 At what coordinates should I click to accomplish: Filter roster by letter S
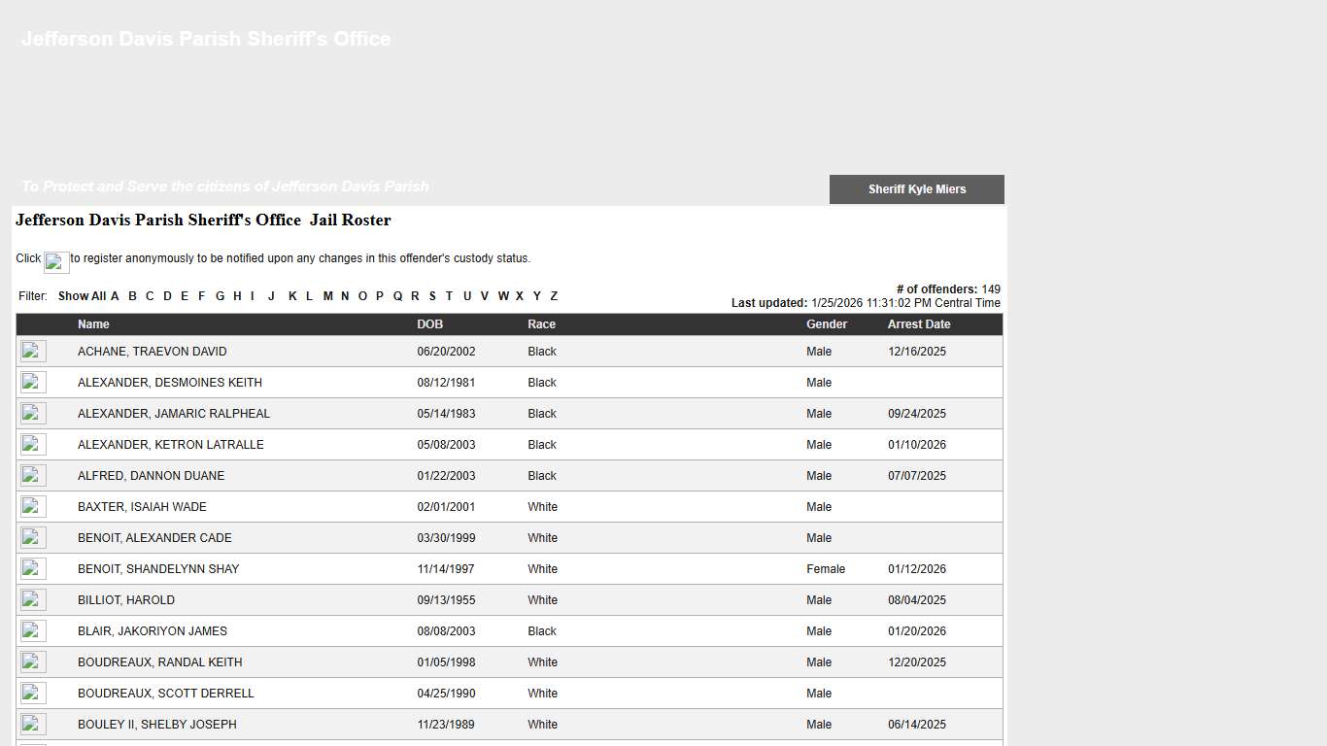(x=432, y=296)
